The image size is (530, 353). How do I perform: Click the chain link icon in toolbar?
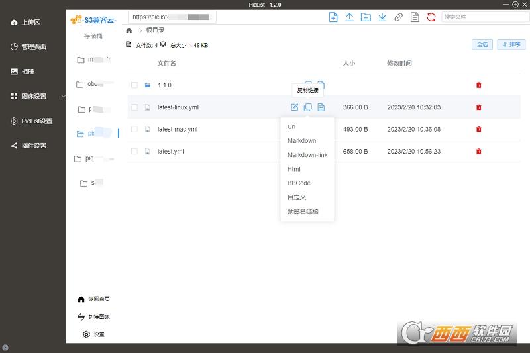pos(399,17)
